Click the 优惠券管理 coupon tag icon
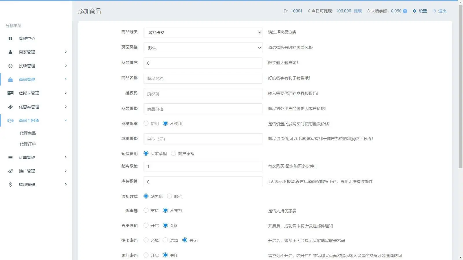Screen dimensions: 463x260 click(10, 107)
